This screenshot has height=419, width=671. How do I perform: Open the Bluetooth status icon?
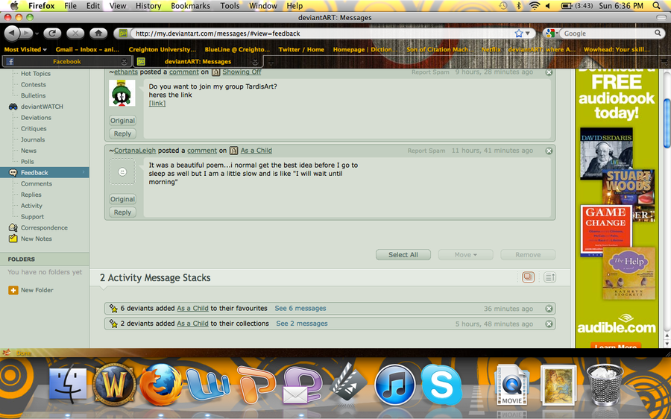pos(519,5)
